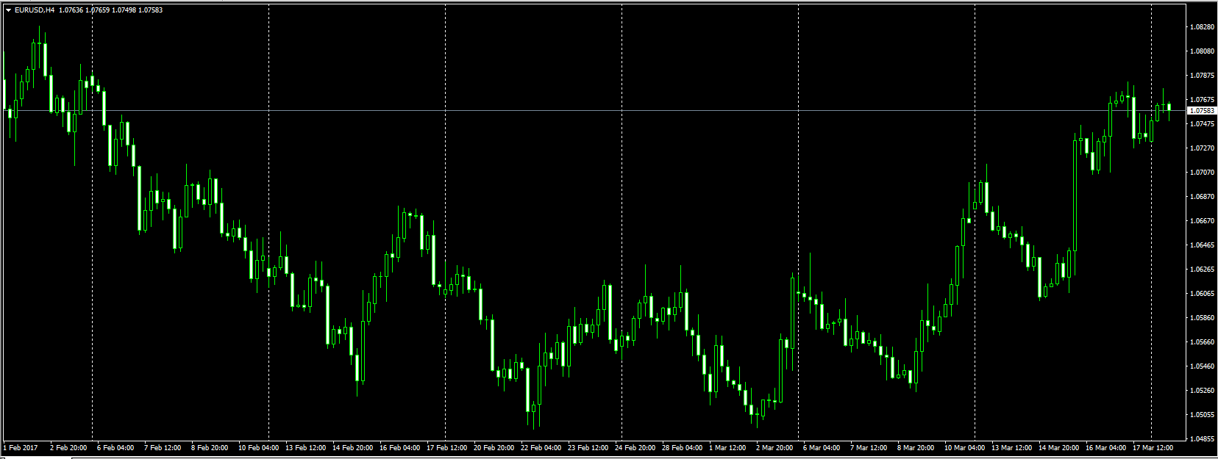Click the EURUSD,H4 chart title text
Viewport: 1218px width, 459px height.
tap(35, 10)
